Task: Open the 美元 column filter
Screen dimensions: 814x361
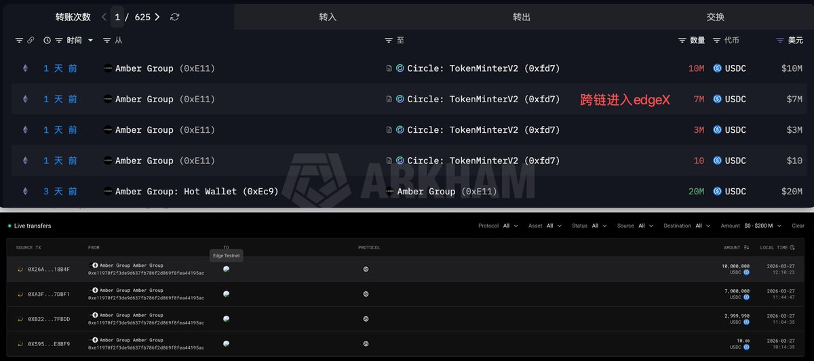Action: [x=780, y=41]
